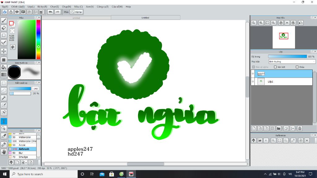Click the cloud save icon
Screen dimensions: 317x178
tap(5, 12)
